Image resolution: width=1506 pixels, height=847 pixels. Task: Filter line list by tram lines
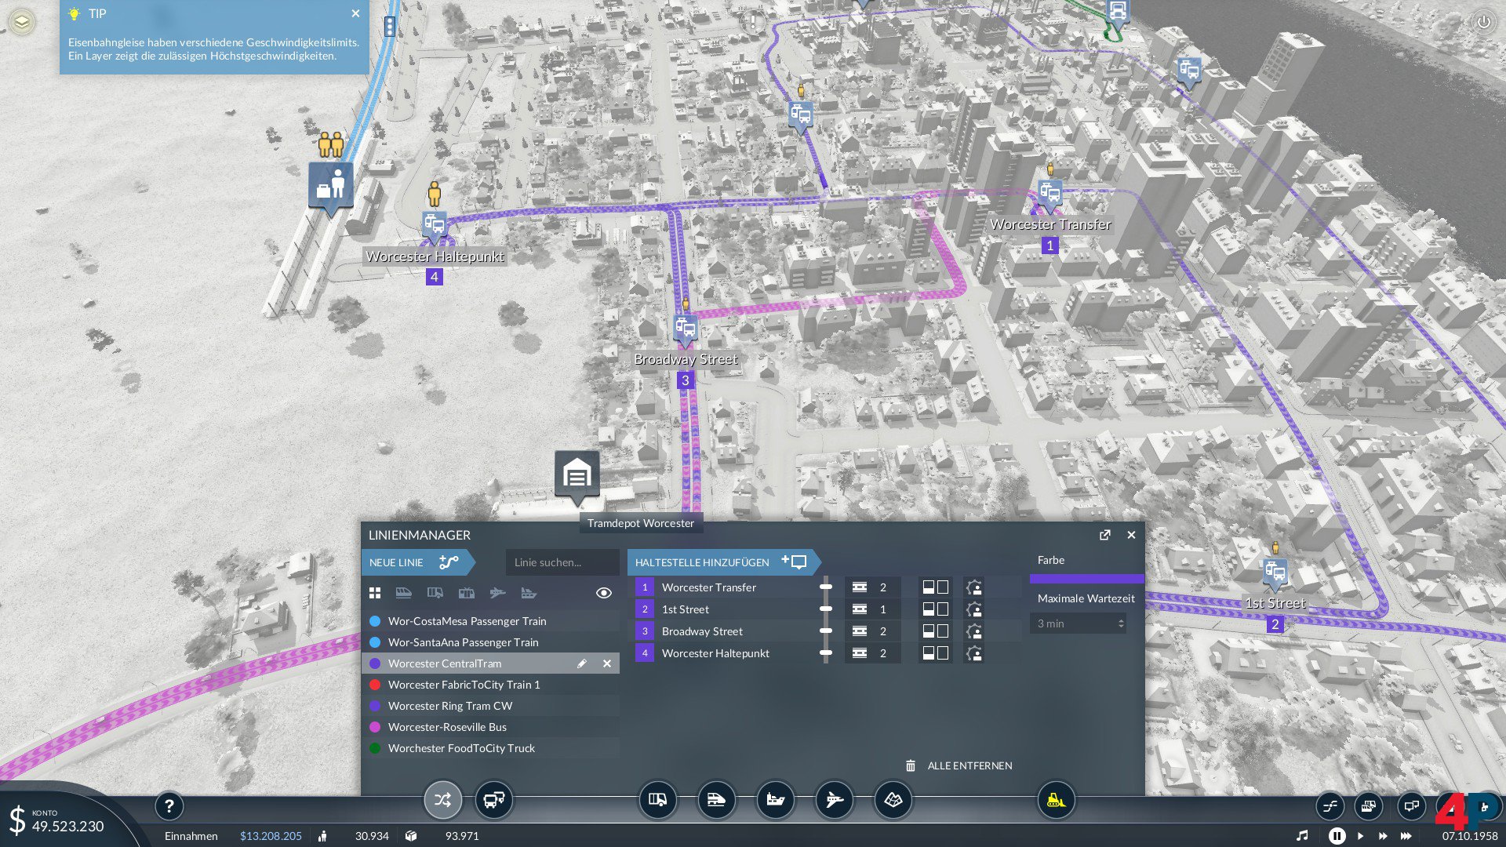point(466,593)
